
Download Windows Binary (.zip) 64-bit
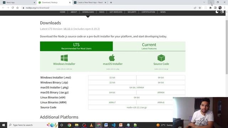coord(161,82)
